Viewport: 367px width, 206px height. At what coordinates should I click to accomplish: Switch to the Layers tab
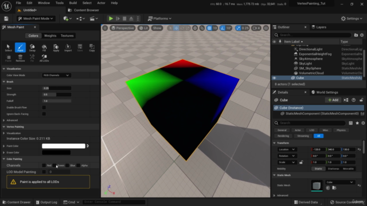(x=319, y=27)
